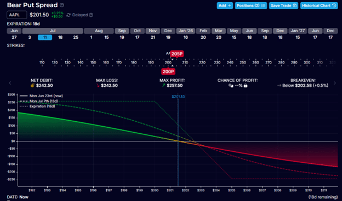This screenshot has width=342, height=201.
Task: Click Save Trade button
Action: pyautogui.click(x=283, y=5)
